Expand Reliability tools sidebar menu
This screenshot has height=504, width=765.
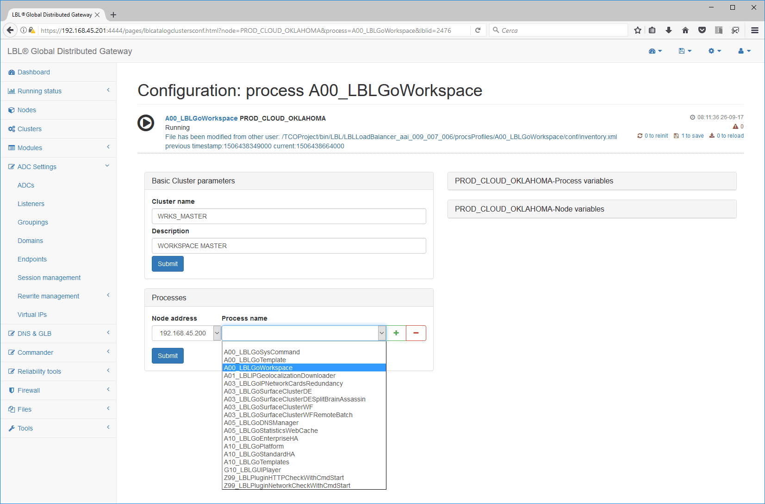tap(58, 371)
